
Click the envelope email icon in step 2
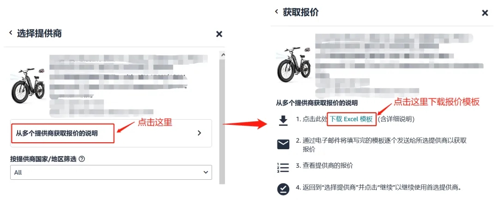click(283, 144)
